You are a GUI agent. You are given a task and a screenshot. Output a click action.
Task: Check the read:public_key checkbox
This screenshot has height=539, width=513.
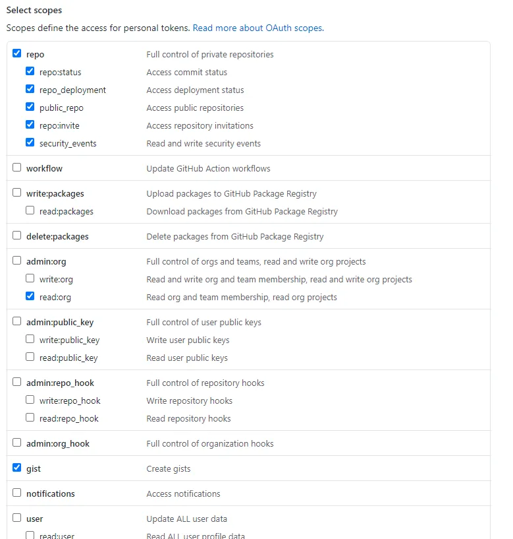pos(30,358)
